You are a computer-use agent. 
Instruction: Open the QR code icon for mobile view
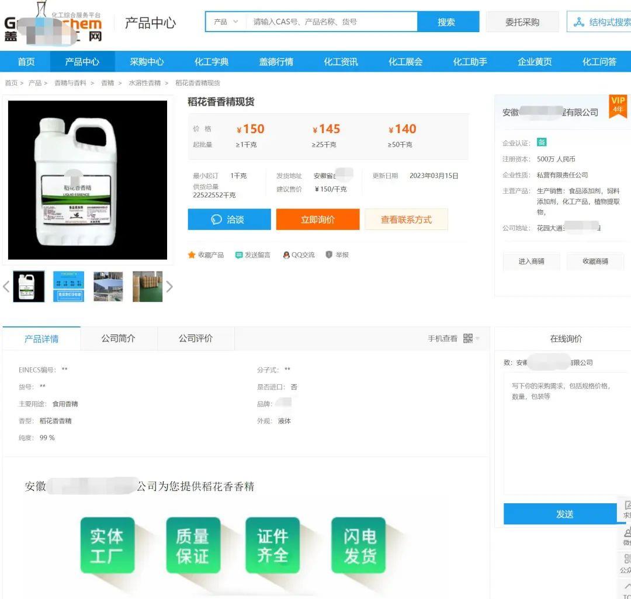pyautogui.click(x=468, y=339)
